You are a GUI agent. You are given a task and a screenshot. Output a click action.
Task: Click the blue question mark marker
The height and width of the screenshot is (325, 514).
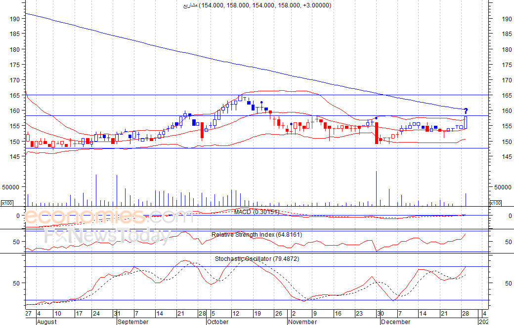click(466, 111)
